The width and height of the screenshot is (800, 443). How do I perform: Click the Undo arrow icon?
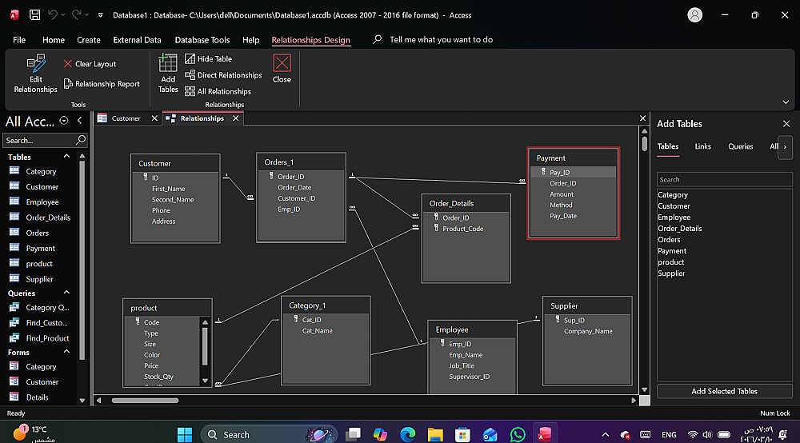53,14
